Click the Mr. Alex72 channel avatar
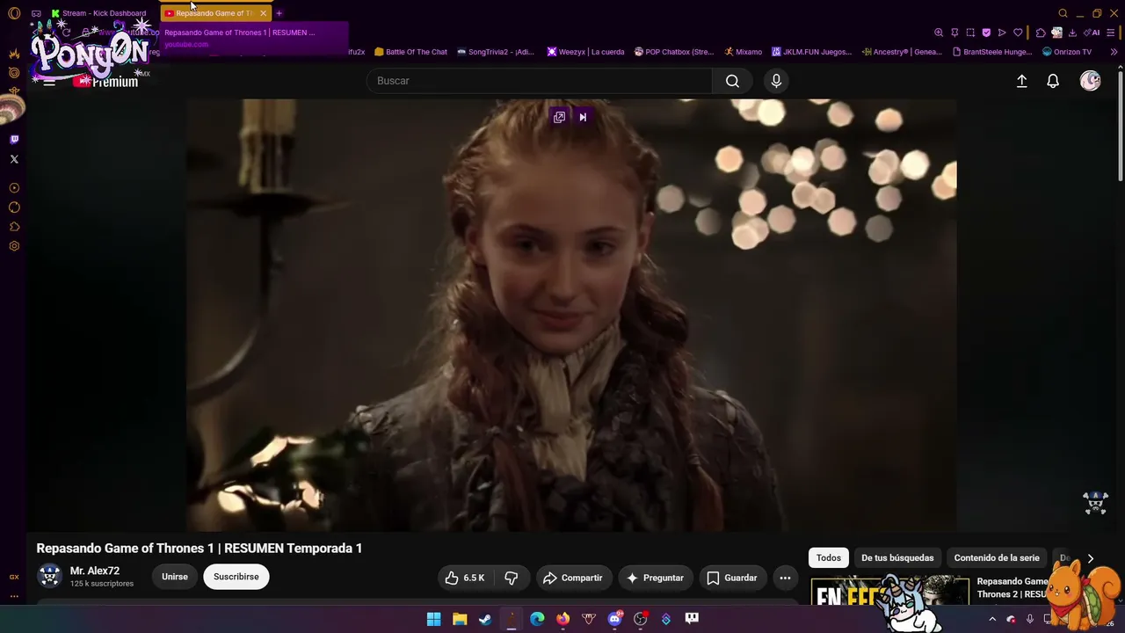 (50, 576)
